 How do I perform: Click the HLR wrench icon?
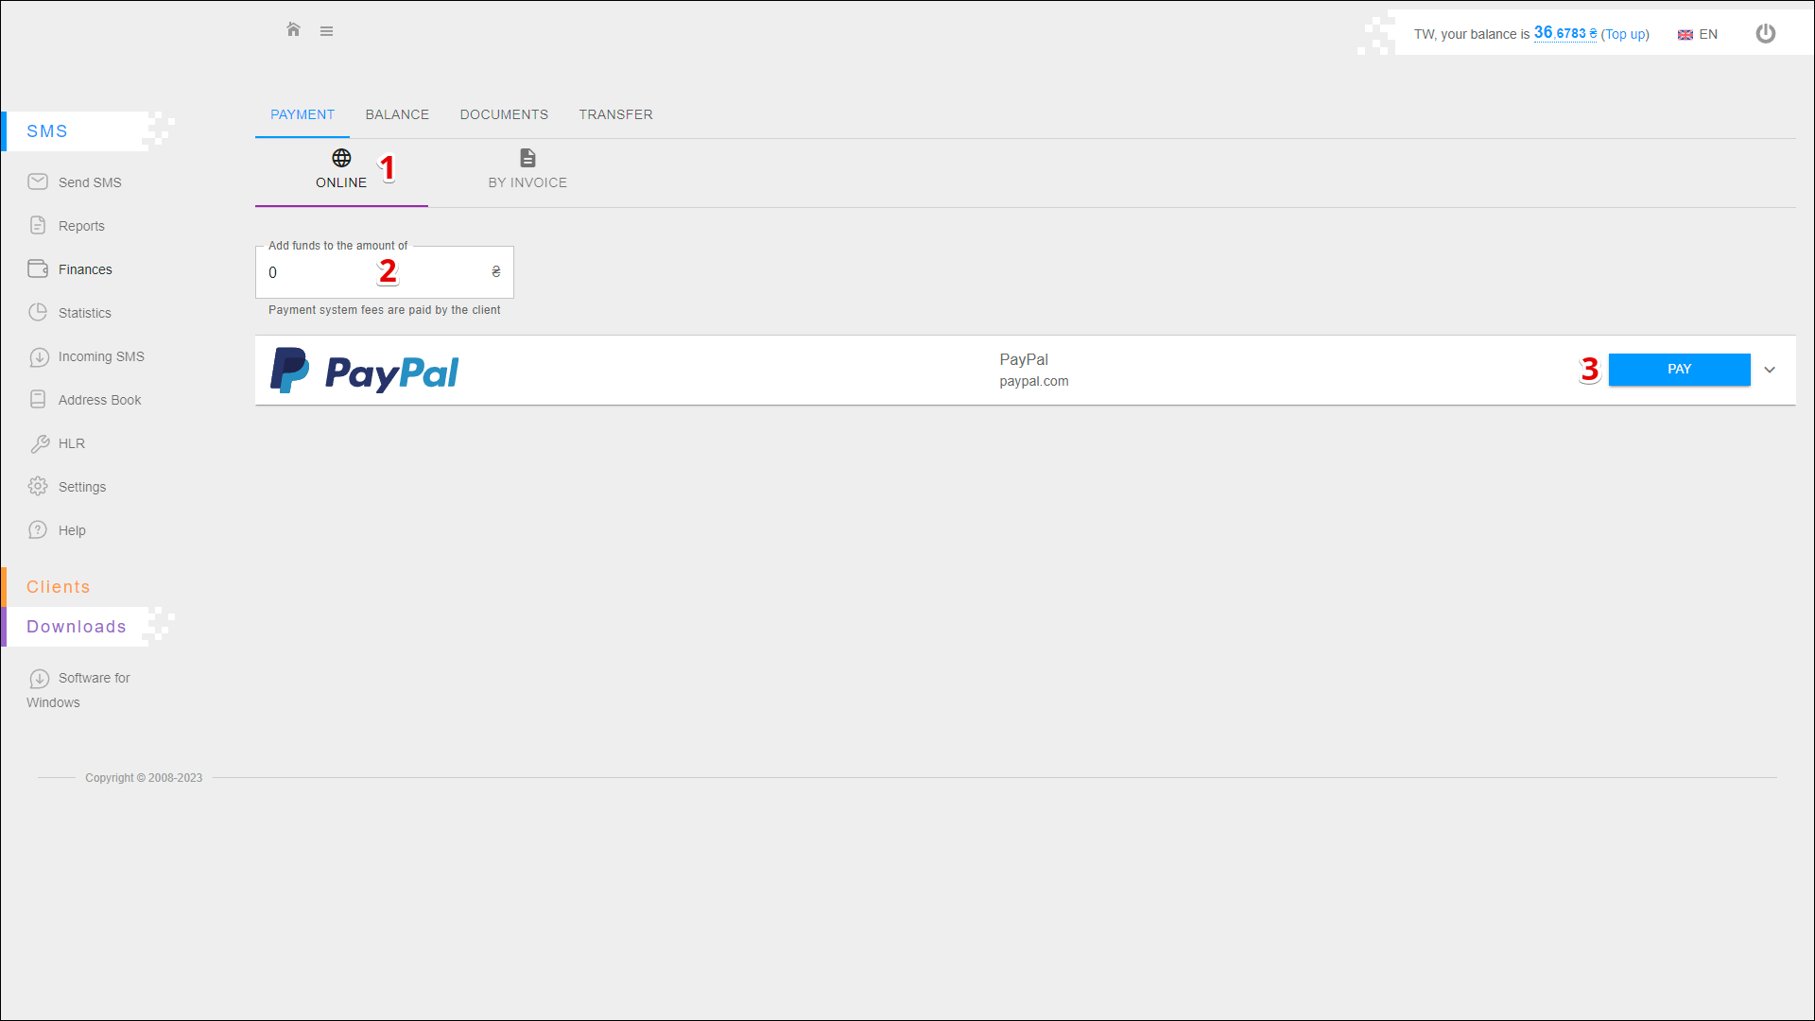pos(39,443)
